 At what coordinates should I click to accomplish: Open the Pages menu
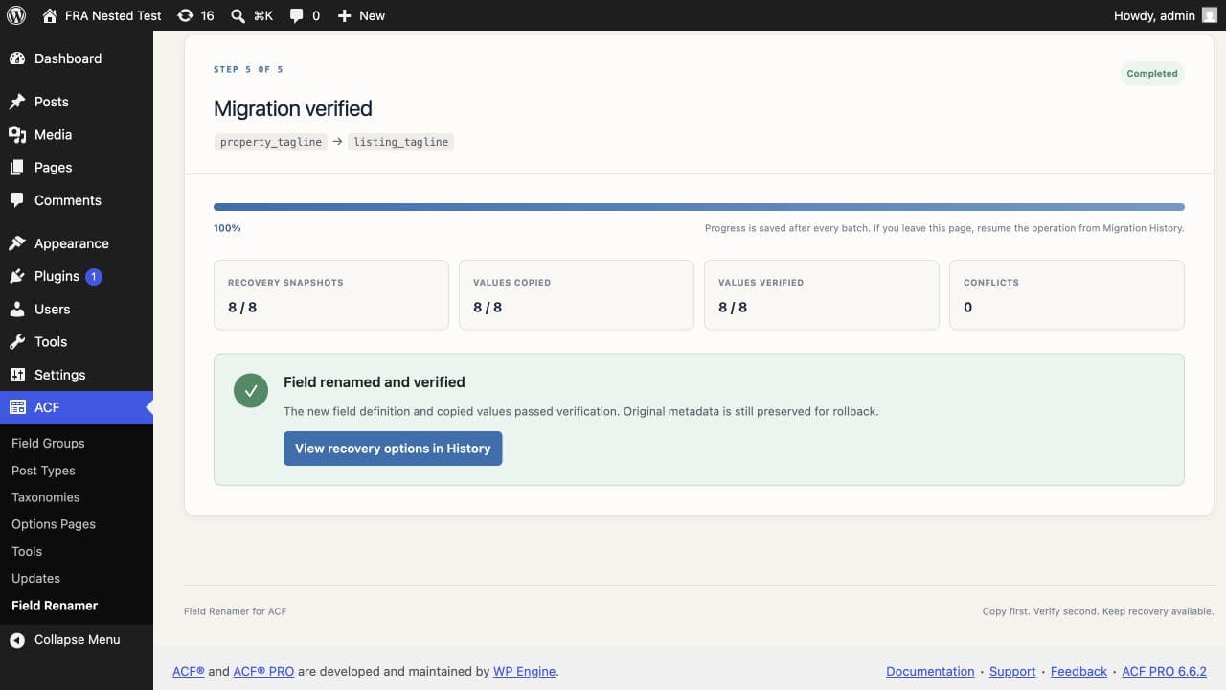tap(77, 167)
